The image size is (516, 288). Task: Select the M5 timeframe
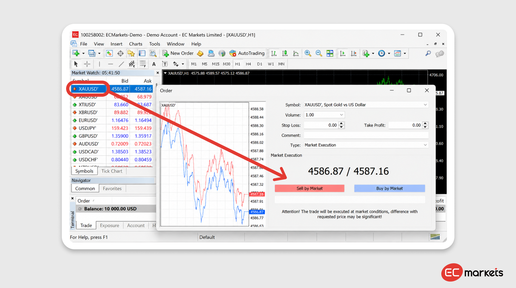[x=205, y=64]
